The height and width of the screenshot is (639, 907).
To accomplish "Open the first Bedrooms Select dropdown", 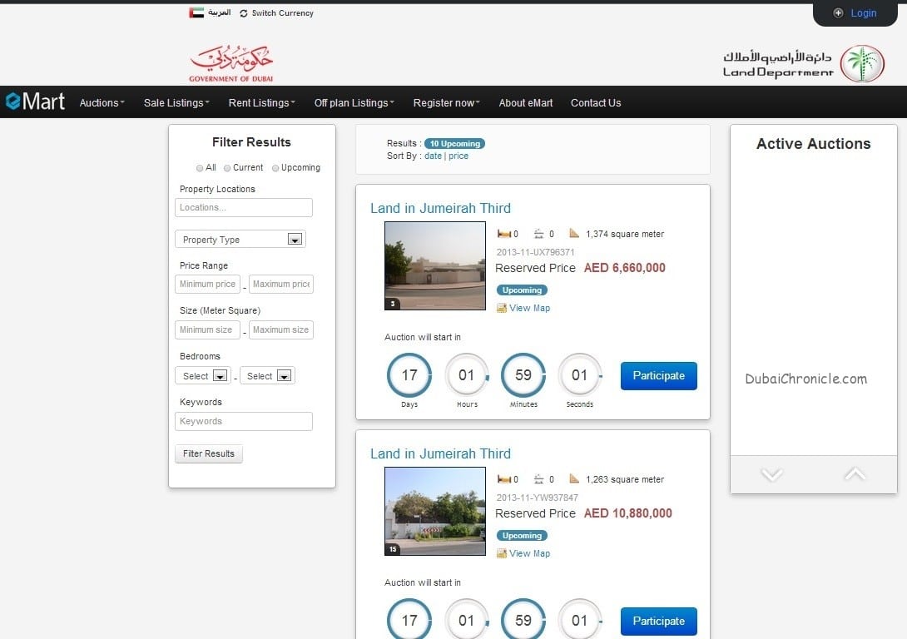I will click(203, 376).
